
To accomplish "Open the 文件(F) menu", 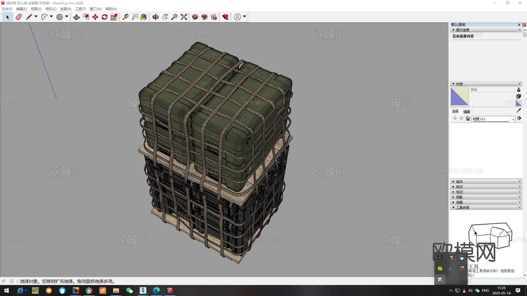I will click(7, 9).
